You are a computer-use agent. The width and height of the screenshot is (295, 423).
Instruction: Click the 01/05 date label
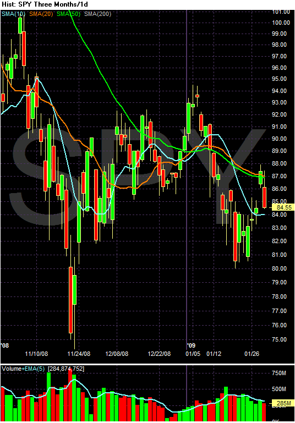tap(193, 353)
